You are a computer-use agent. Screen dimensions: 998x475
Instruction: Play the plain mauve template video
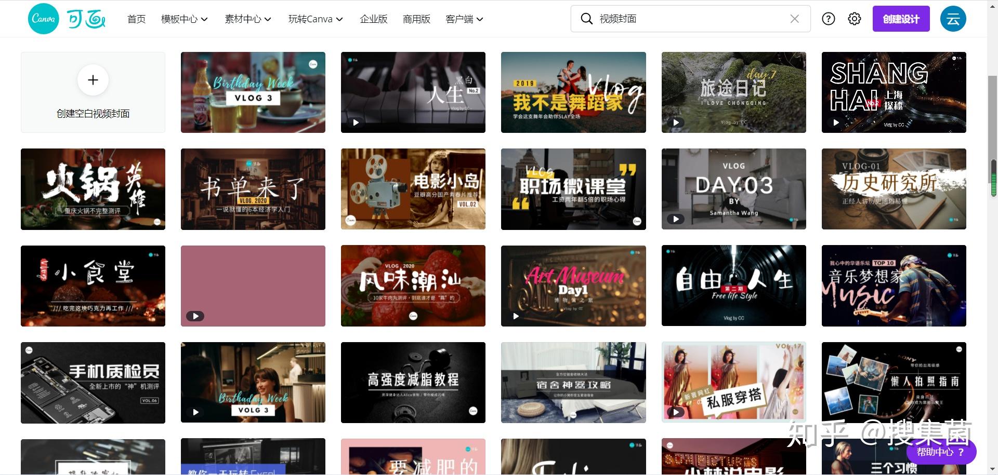pyautogui.click(x=195, y=316)
